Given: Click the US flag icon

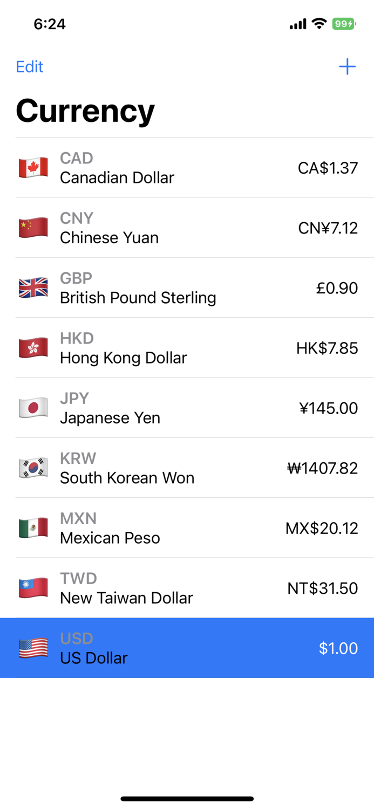Looking at the screenshot, I should pyautogui.click(x=33, y=648).
